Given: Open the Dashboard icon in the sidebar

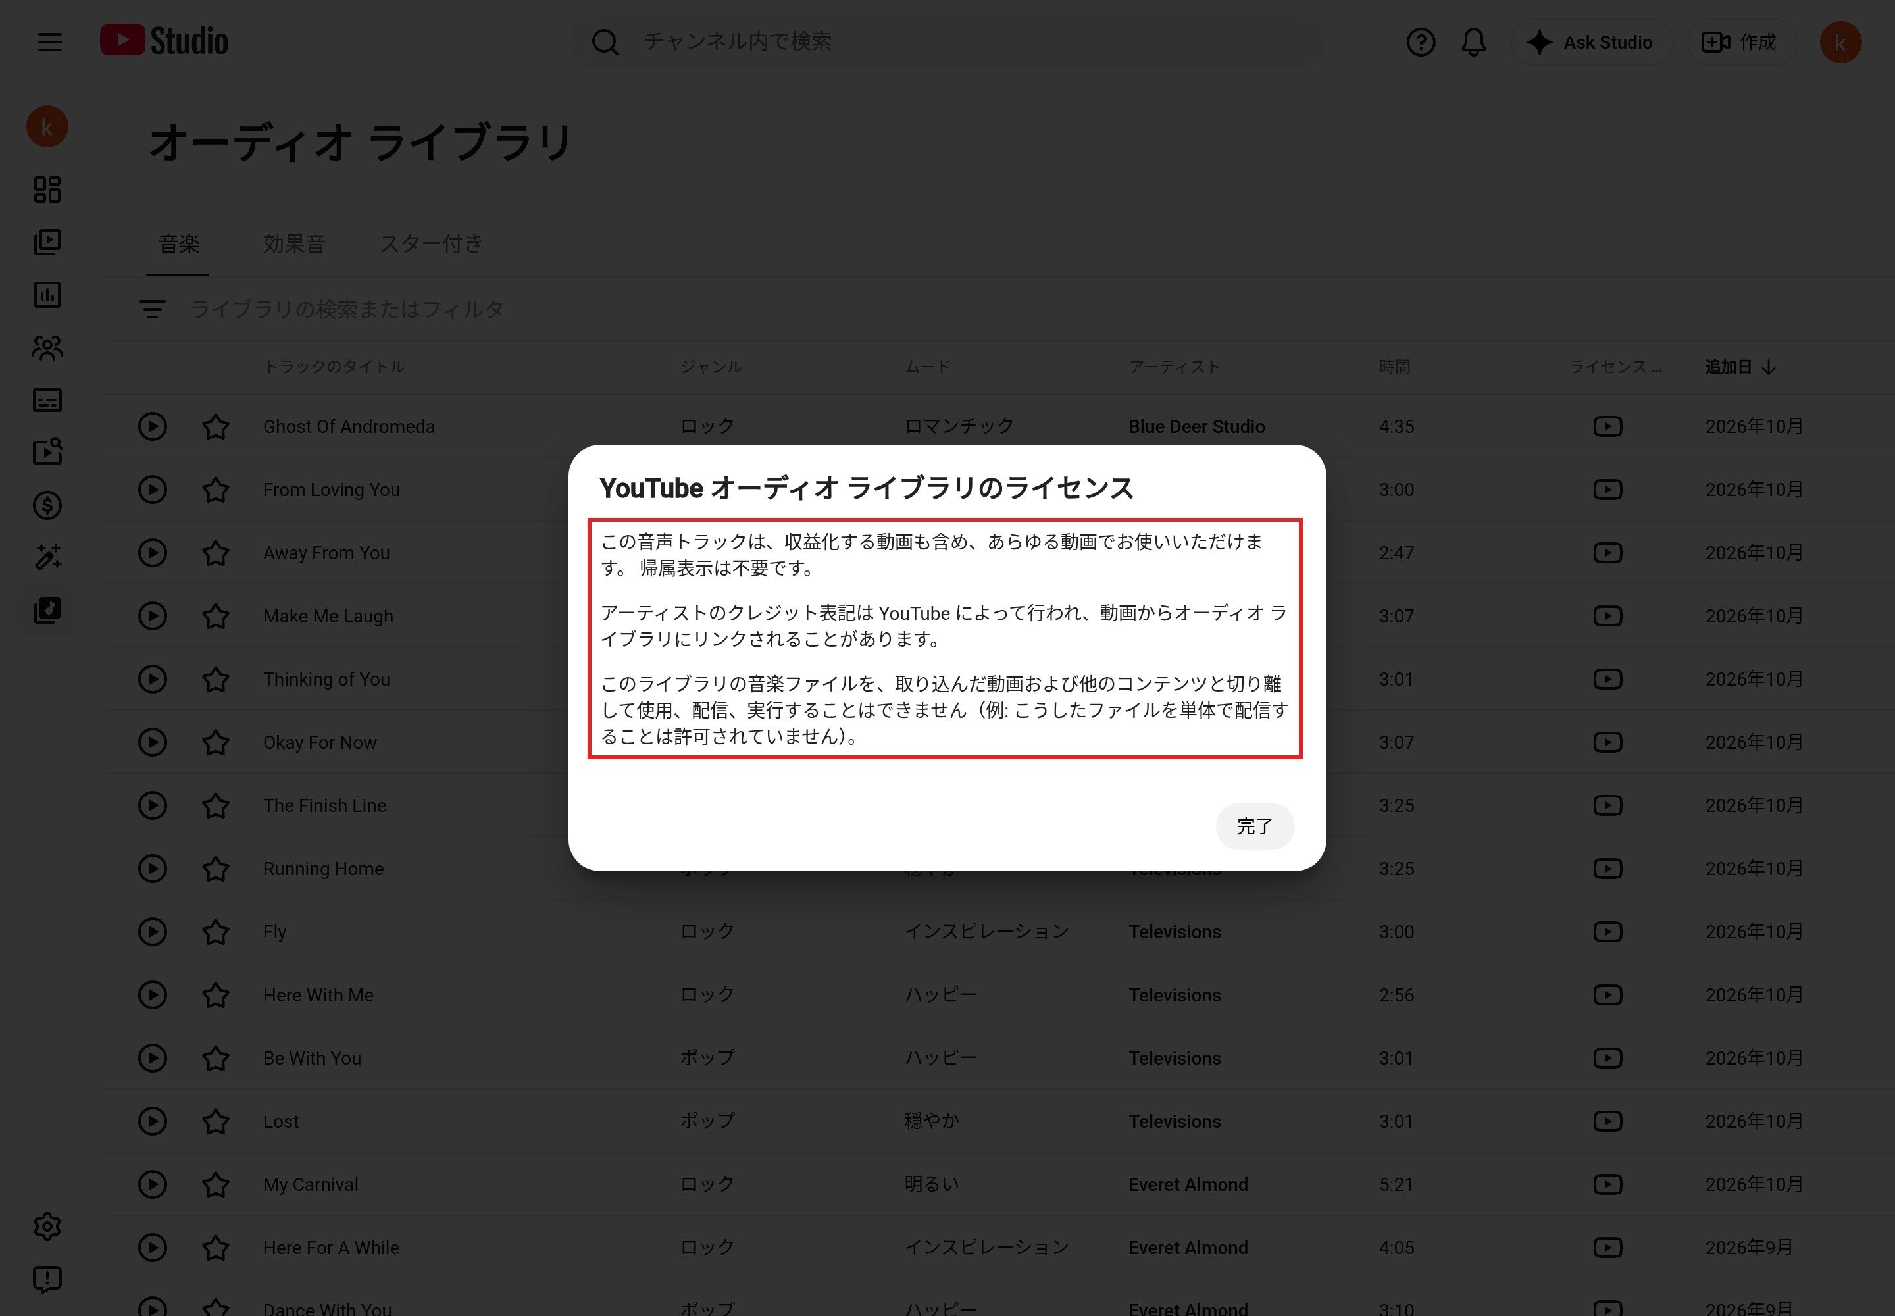Looking at the screenshot, I should 47,190.
